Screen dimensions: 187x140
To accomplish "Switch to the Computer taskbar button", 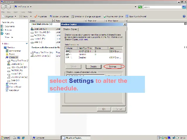I will tap(46, 138).
